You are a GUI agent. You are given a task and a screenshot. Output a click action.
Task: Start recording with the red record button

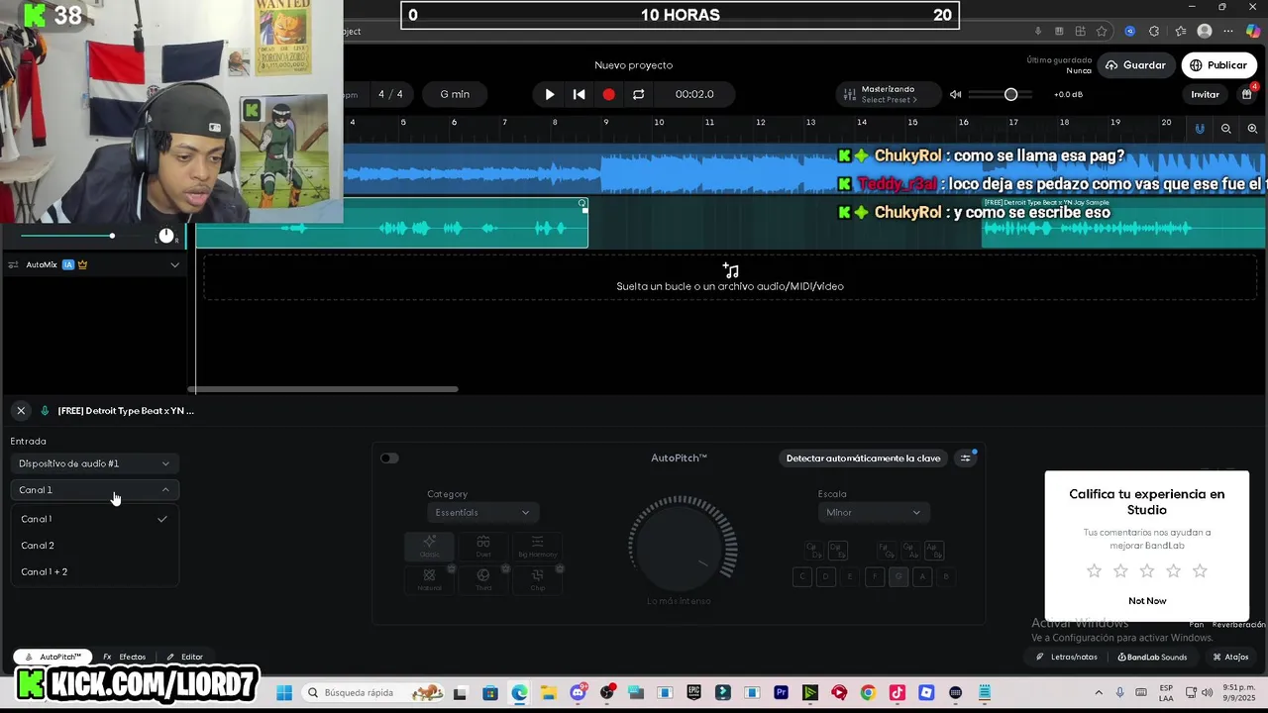point(608,94)
